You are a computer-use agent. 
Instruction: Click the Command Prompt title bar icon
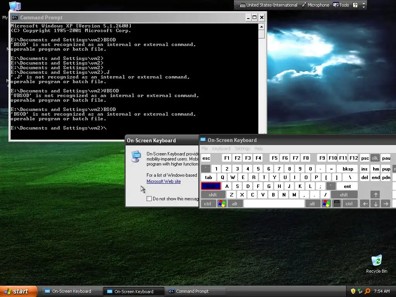coord(15,17)
